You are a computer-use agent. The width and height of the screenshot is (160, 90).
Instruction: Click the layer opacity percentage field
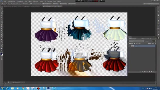[x=153, y=41]
